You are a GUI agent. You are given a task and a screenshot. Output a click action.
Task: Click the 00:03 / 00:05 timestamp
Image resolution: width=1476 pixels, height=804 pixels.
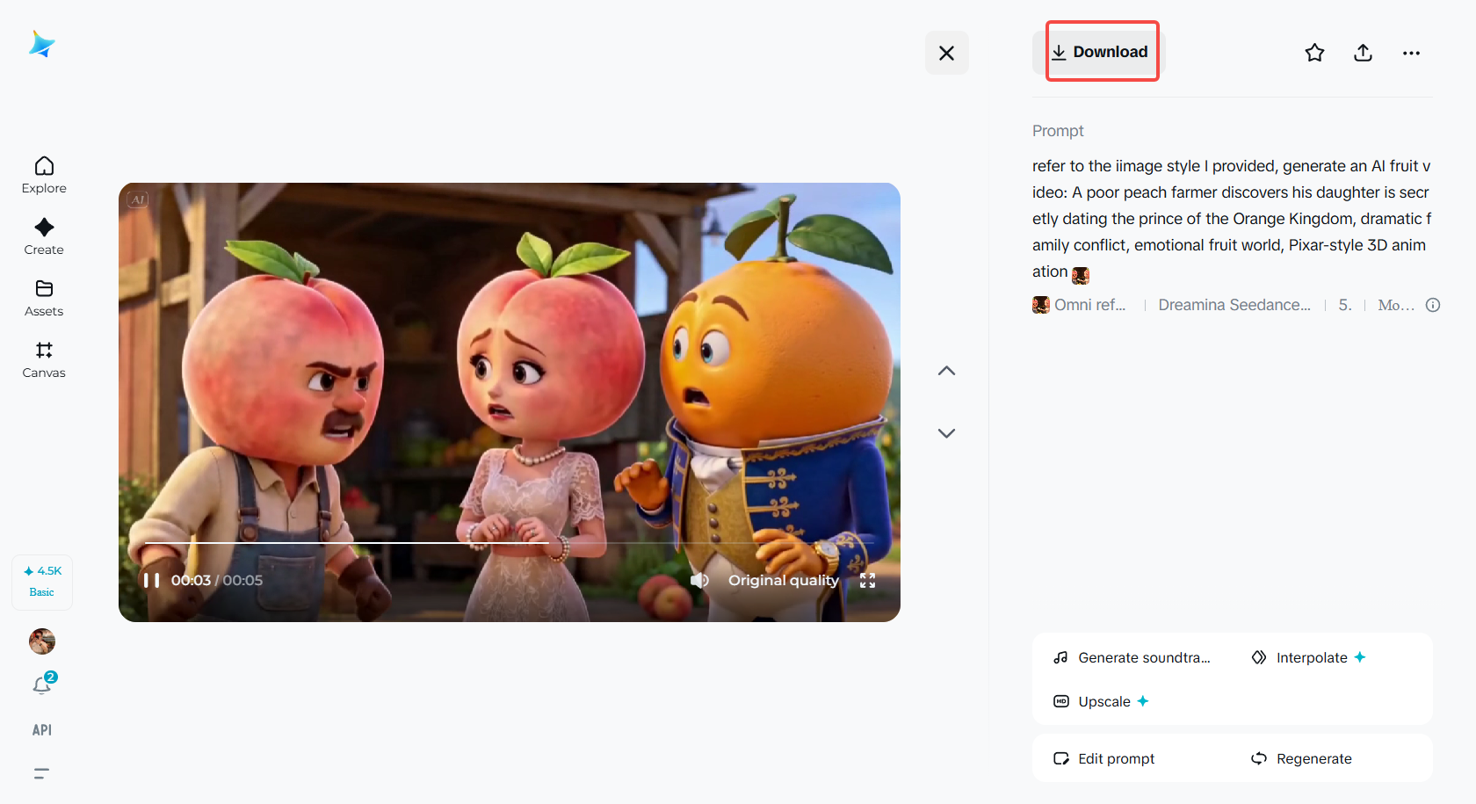(x=217, y=580)
